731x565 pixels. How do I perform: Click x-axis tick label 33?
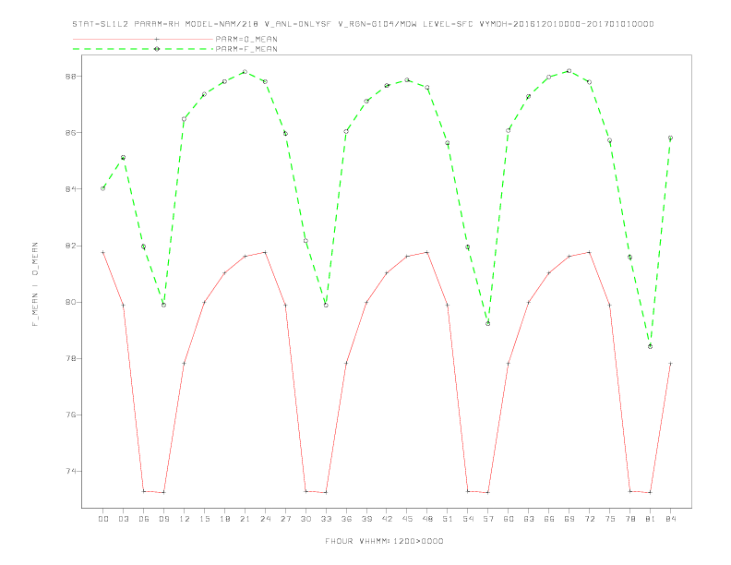(x=326, y=519)
